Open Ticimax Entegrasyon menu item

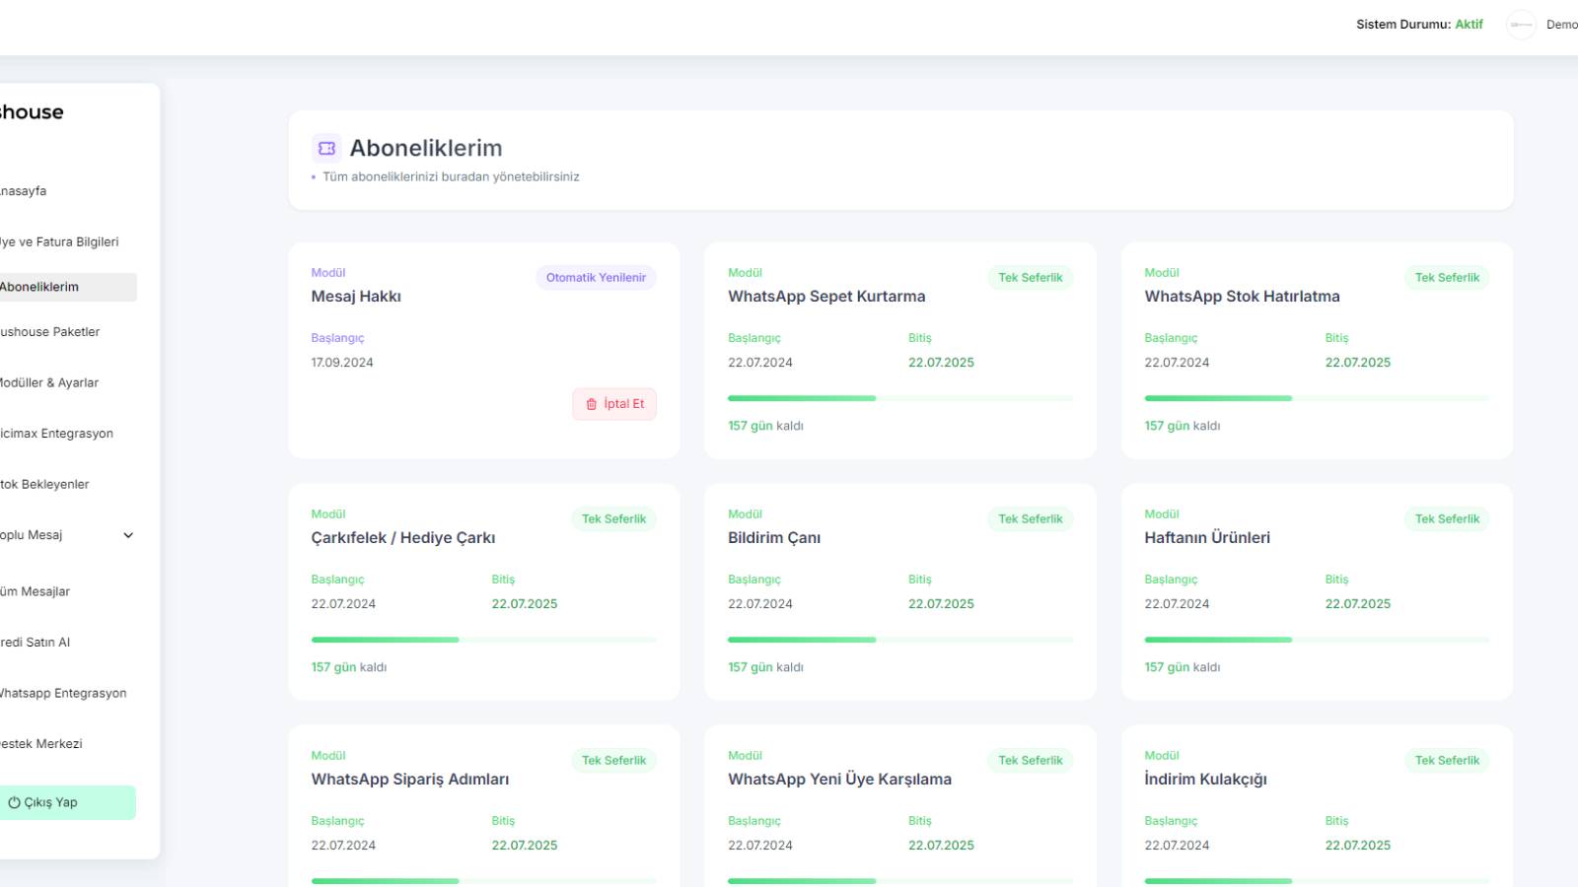56,434
